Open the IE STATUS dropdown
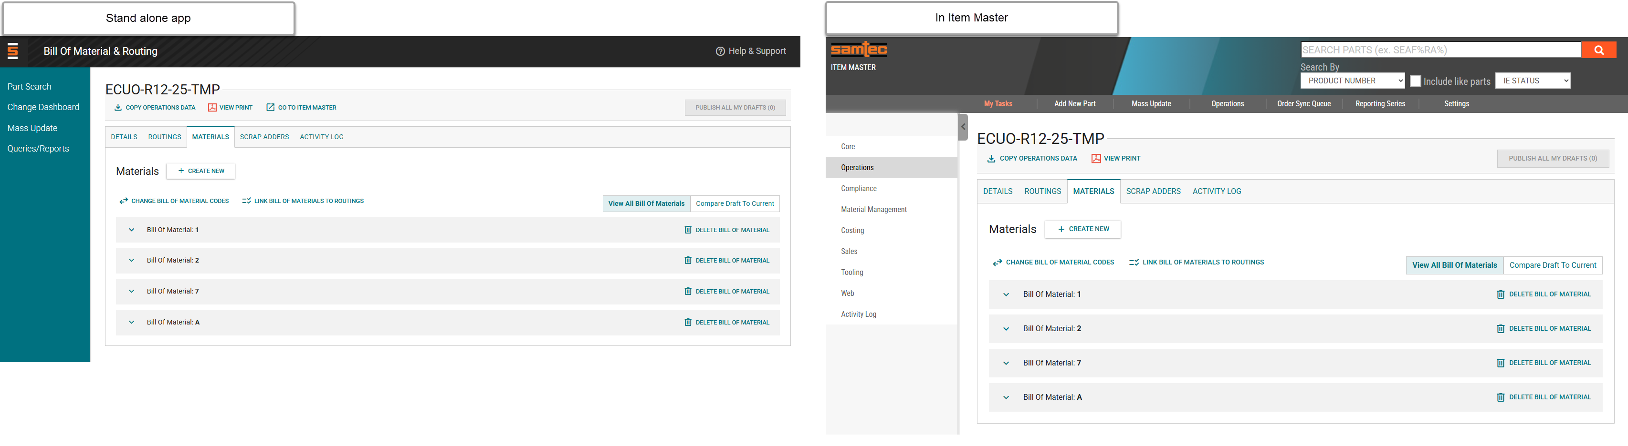Viewport: 1628px width, 446px height. (1532, 81)
